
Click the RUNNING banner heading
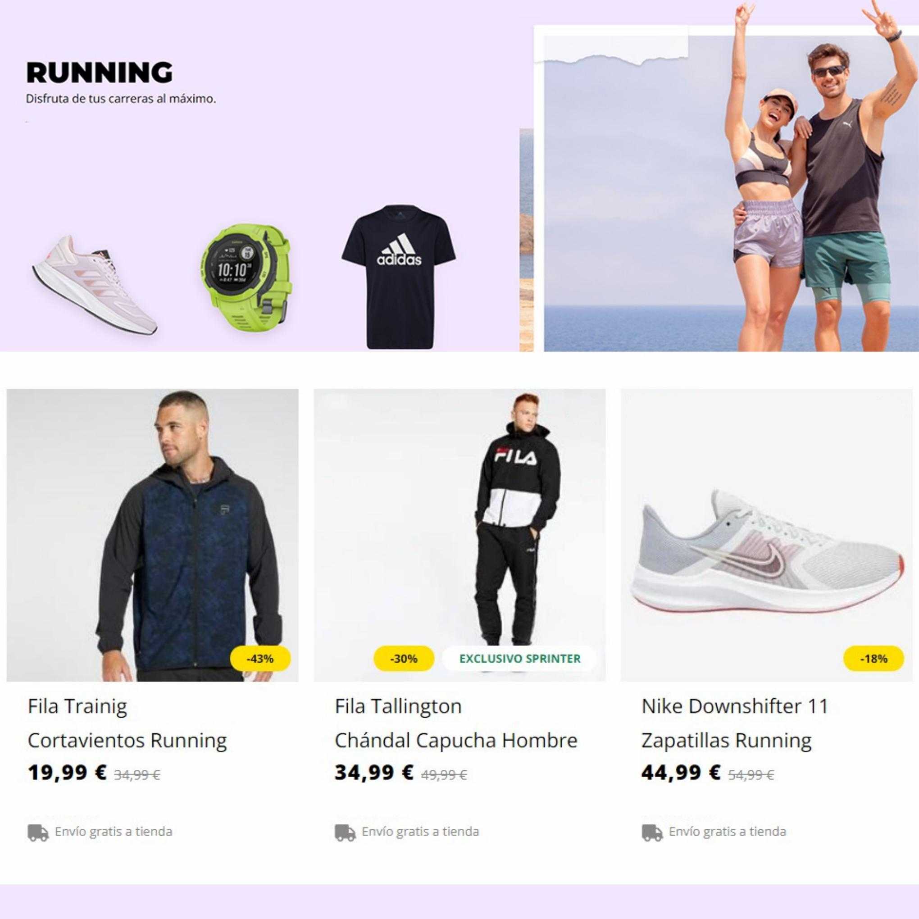(100, 73)
